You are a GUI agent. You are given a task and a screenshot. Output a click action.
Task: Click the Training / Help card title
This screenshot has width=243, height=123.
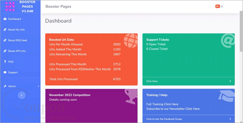coord(157,95)
